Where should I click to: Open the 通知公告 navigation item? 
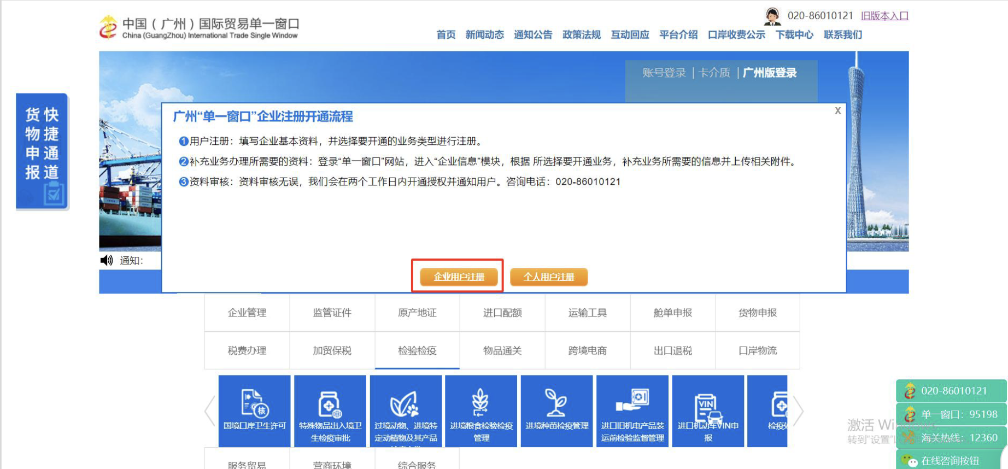coord(533,35)
